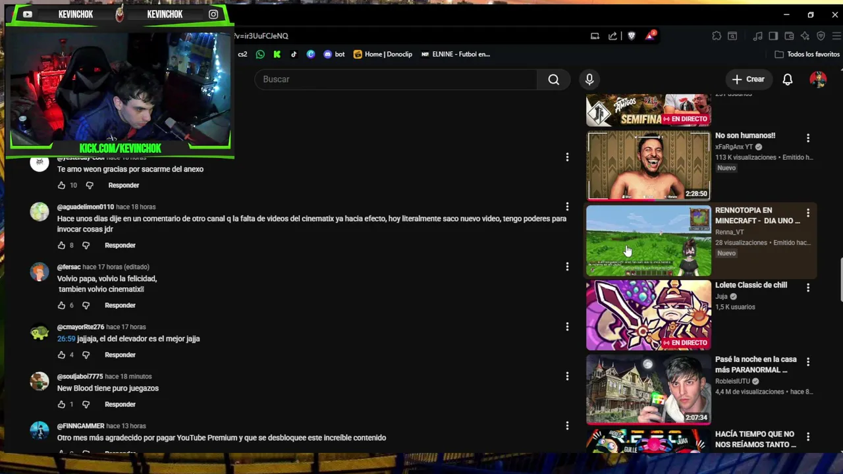The image size is (843, 474).
Task: Open options menu for @souljaboi7775 comment
Action: pos(567,376)
